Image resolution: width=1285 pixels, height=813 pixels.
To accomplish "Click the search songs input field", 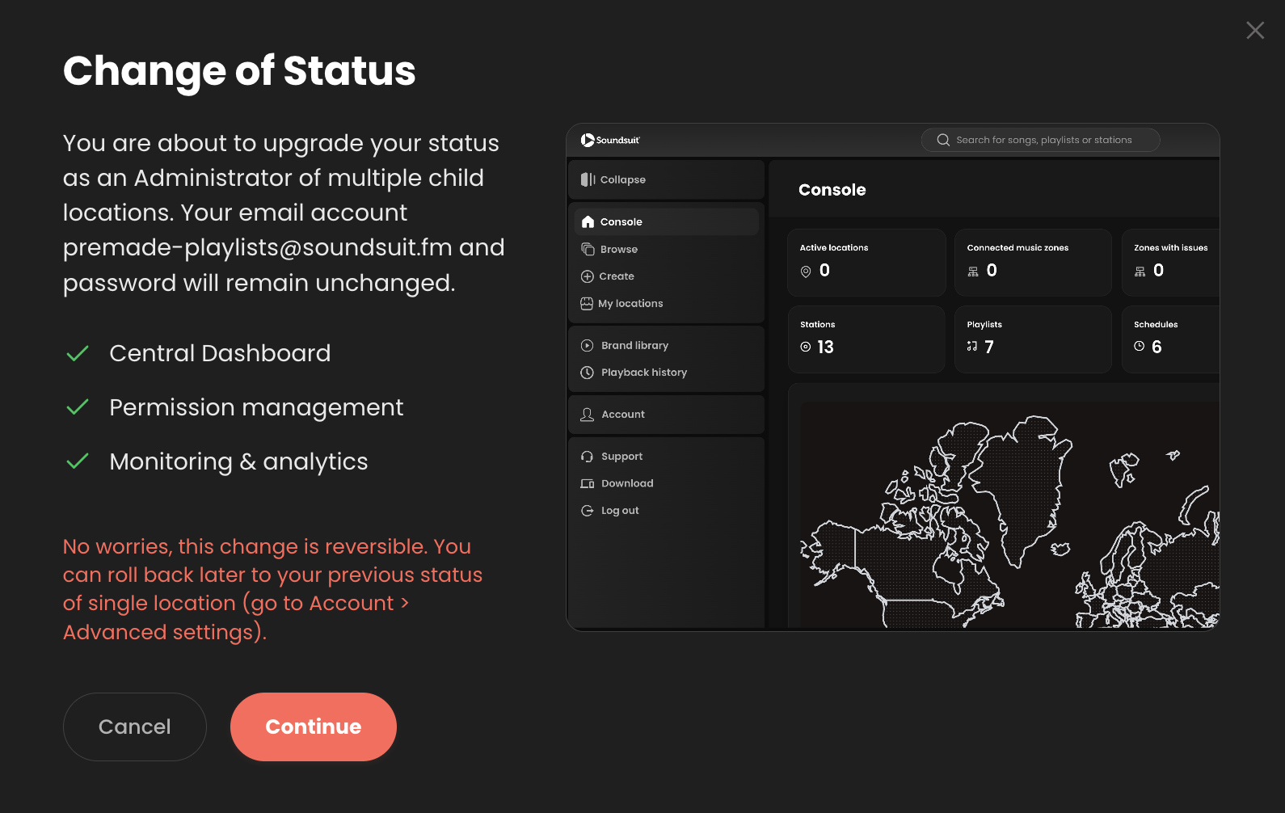I will [1043, 140].
